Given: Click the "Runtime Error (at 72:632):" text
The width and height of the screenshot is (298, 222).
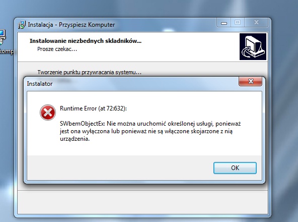Looking at the screenshot, I should pos(93,108).
